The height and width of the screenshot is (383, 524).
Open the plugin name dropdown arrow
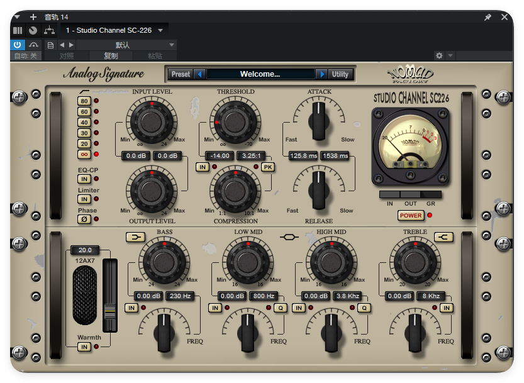point(160,30)
